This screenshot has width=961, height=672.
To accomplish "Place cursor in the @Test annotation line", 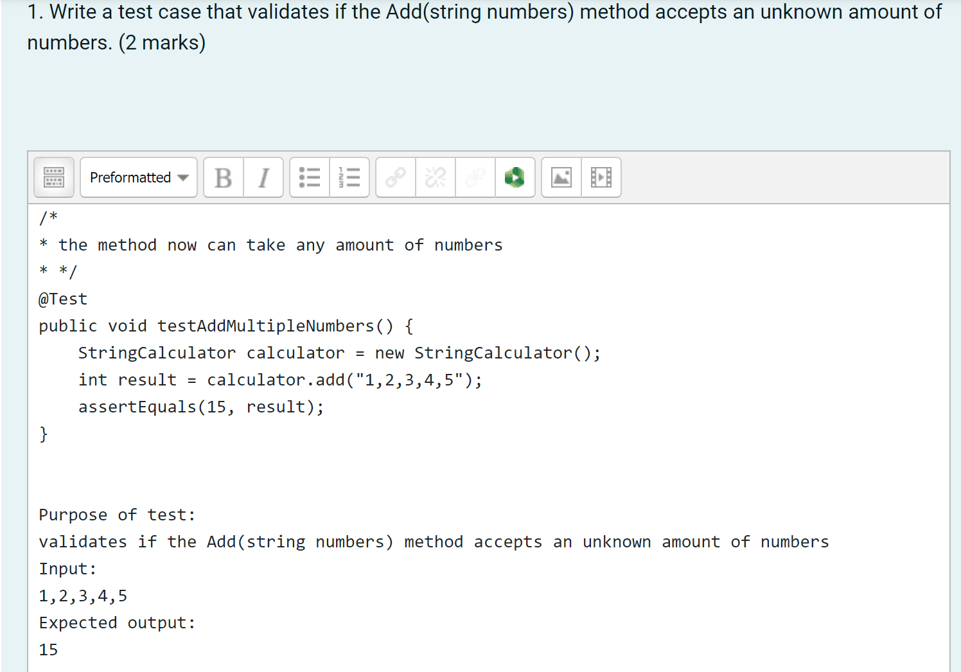I will (63, 299).
